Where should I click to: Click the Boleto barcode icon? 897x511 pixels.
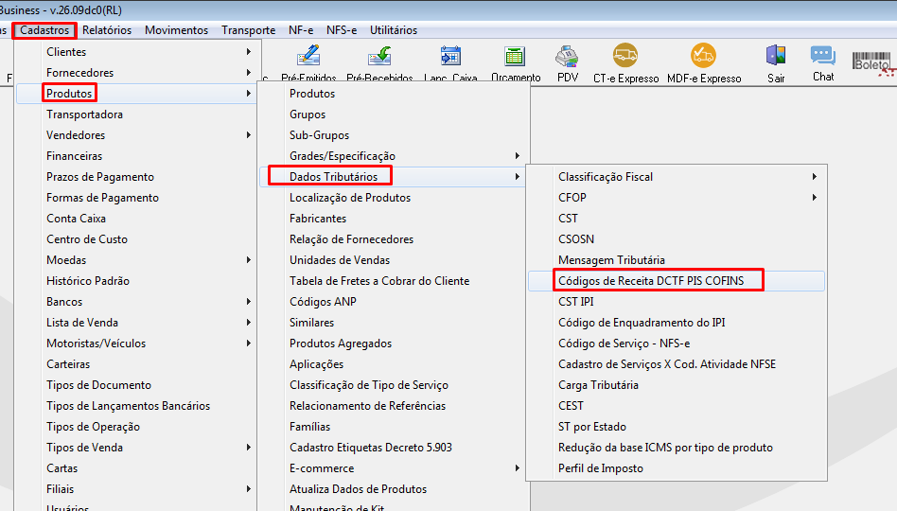(871, 62)
